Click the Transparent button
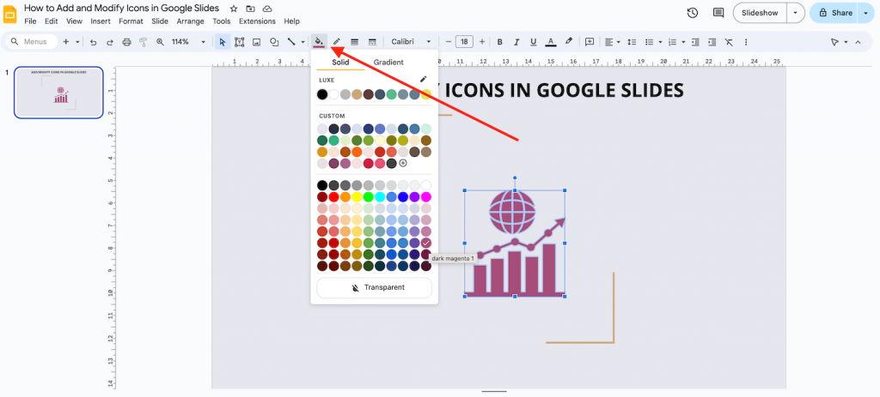This screenshot has height=397, width=880. point(375,288)
